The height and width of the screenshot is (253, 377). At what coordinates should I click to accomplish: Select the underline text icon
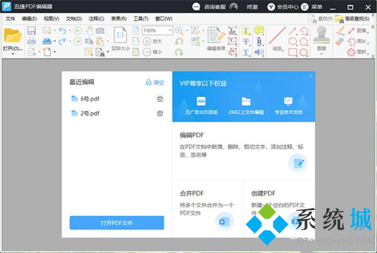tap(245, 52)
